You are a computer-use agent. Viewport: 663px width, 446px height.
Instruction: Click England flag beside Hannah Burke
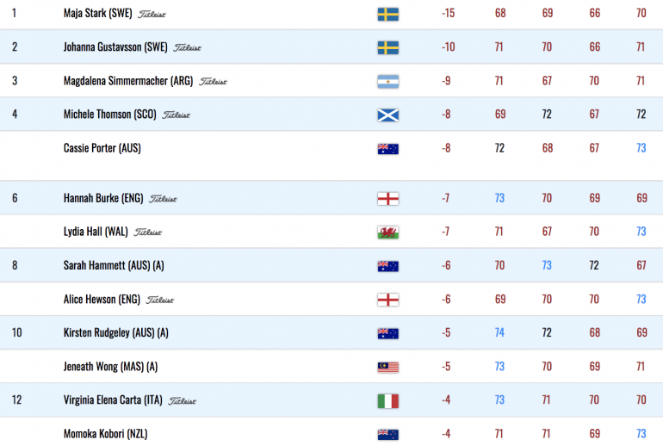[x=387, y=198]
